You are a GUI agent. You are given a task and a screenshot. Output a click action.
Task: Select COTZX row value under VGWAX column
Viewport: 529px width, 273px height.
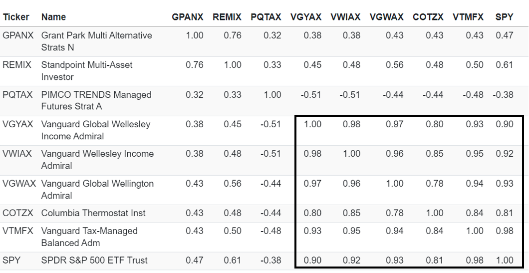click(394, 213)
